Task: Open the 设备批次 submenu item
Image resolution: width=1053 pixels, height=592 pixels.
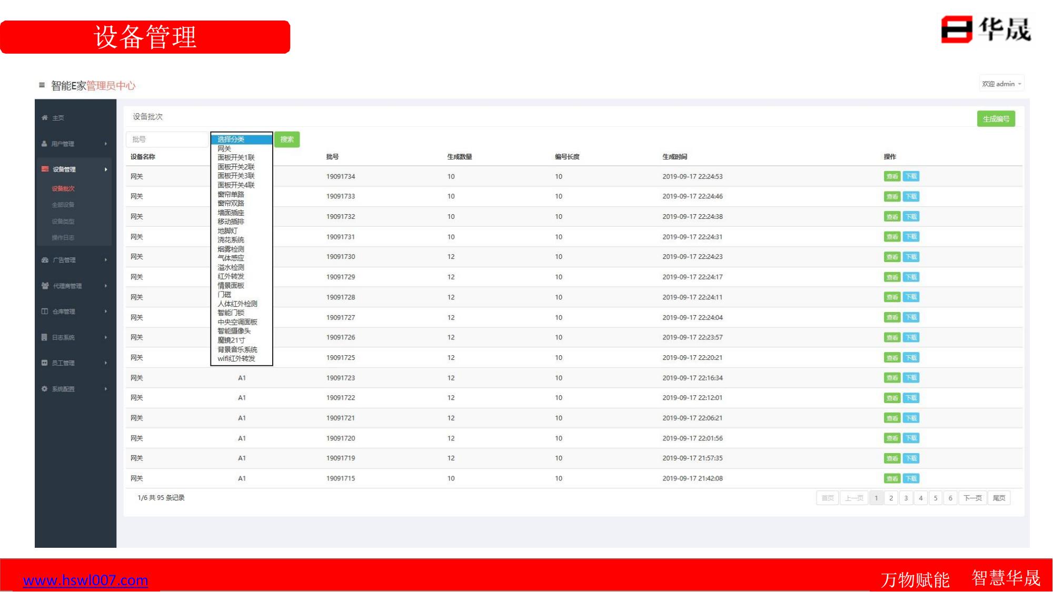Action: coord(63,188)
